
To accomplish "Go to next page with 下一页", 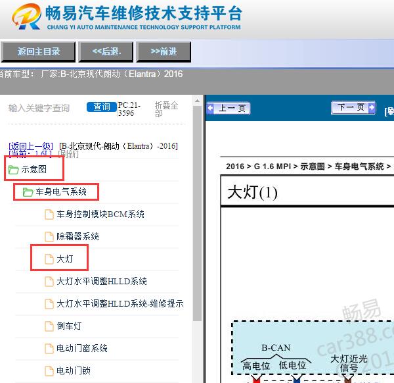I will 353,107.
